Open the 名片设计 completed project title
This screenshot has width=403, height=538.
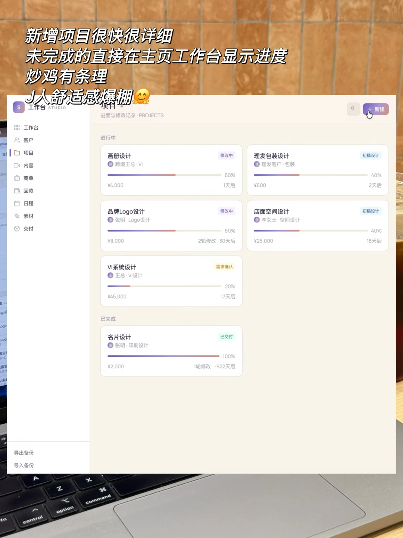click(x=119, y=337)
